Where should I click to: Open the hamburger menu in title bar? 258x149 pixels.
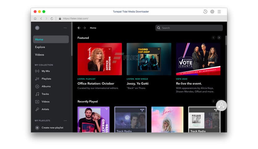[x=219, y=12]
